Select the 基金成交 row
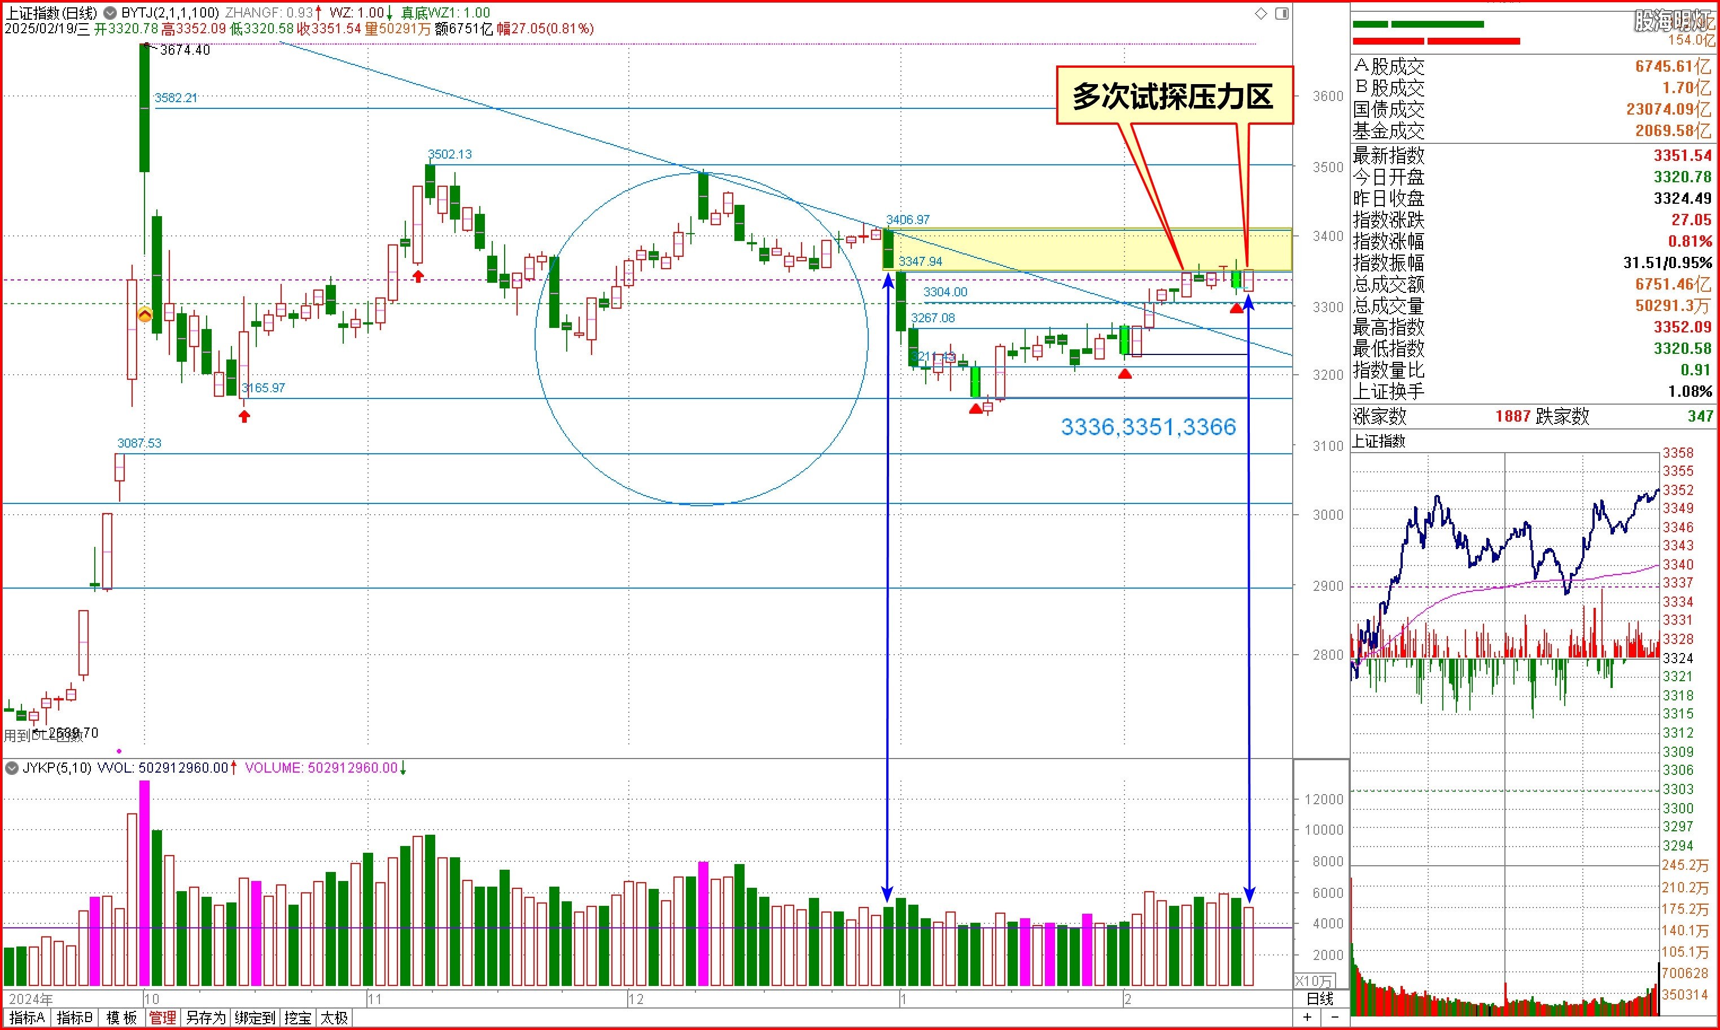Image resolution: width=1720 pixels, height=1030 pixels. click(x=1533, y=130)
